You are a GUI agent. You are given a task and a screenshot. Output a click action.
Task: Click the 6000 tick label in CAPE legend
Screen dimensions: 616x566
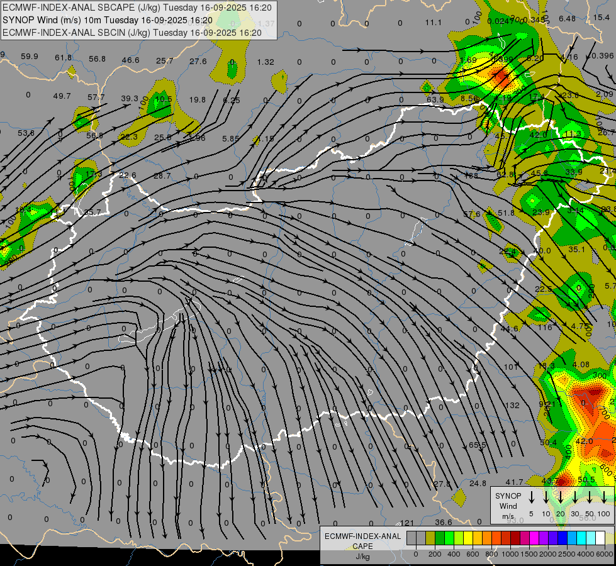point(605,554)
